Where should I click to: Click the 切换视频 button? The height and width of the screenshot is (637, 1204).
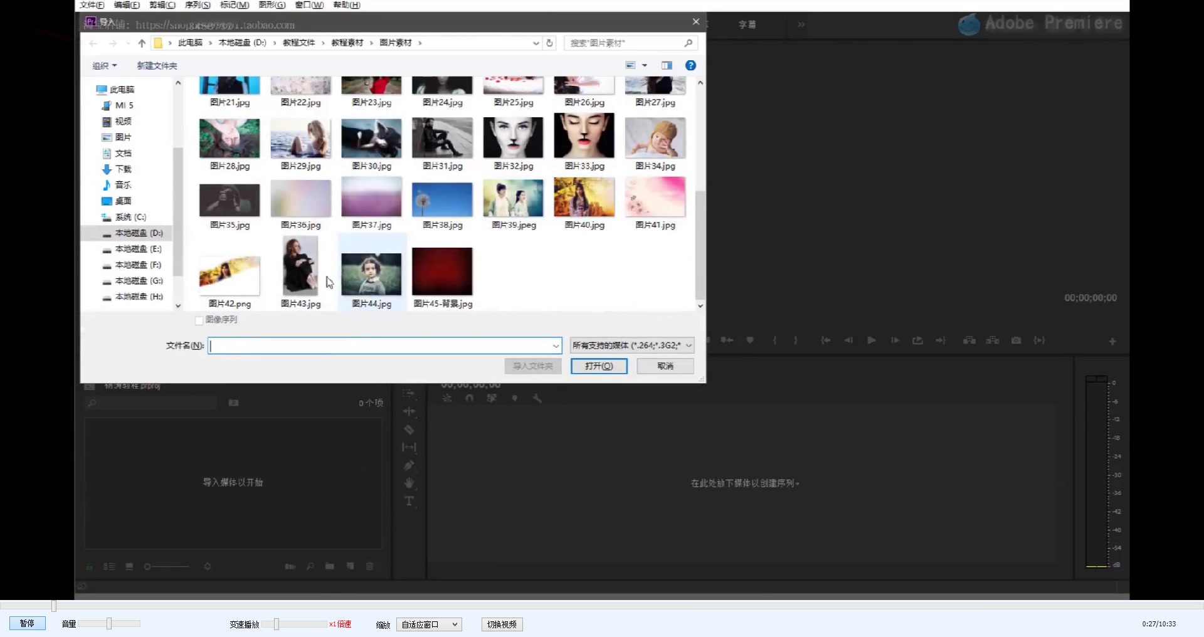tap(502, 624)
